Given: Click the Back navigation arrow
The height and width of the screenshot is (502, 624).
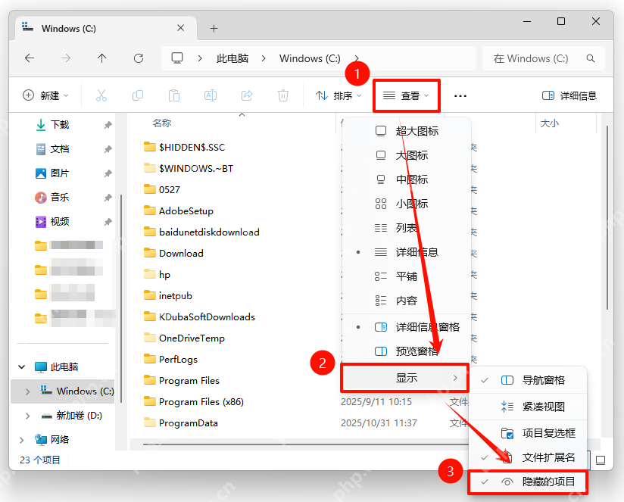Looking at the screenshot, I should click(x=30, y=58).
